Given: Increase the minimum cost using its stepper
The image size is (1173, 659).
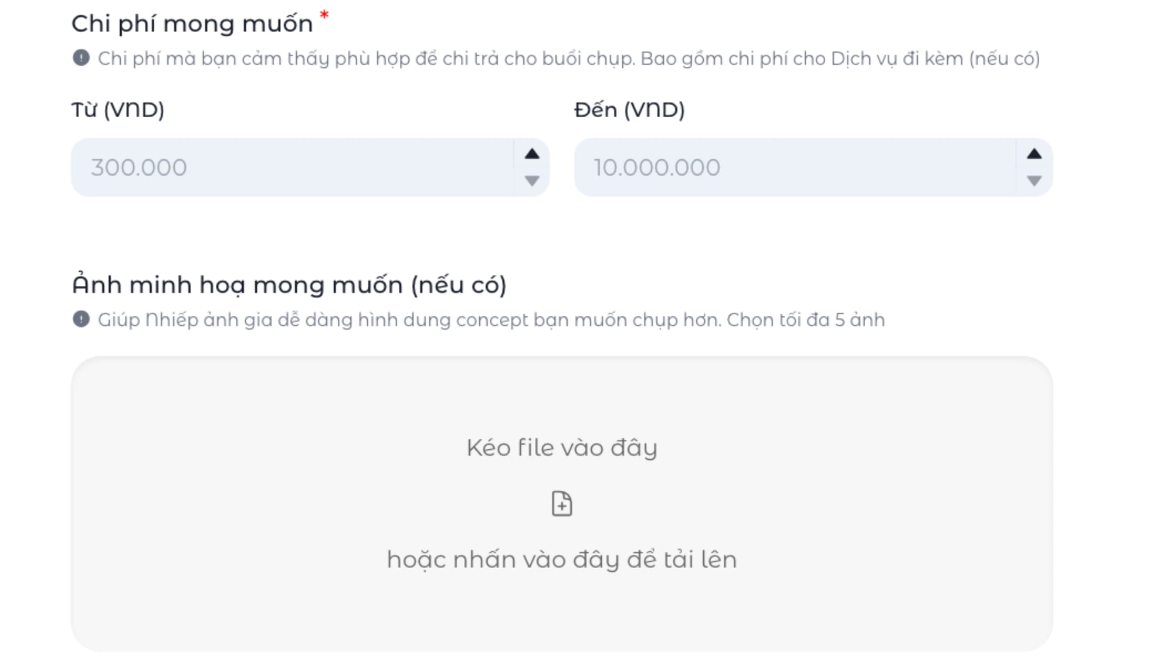Looking at the screenshot, I should (533, 153).
